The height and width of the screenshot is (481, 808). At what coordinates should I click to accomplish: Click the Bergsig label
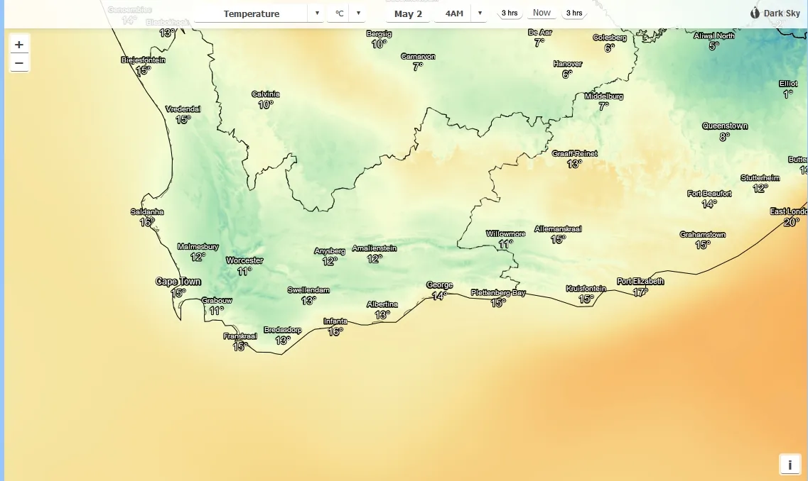point(379,34)
